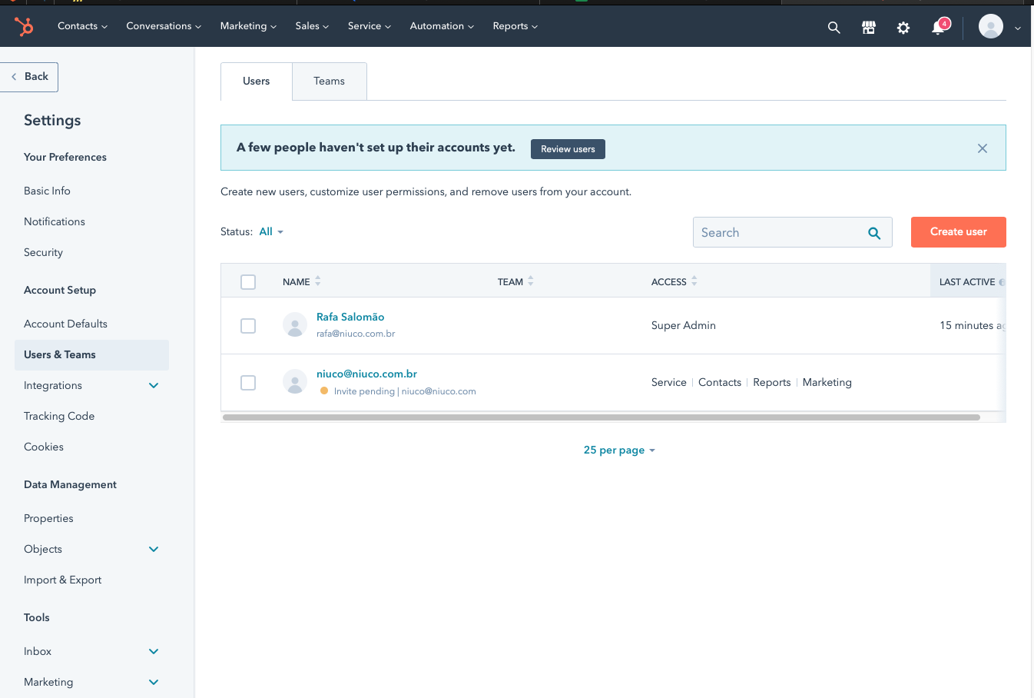Image resolution: width=1034 pixels, height=698 pixels.
Task: Open account menu chevron beside avatar
Action: coord(1018,28)
